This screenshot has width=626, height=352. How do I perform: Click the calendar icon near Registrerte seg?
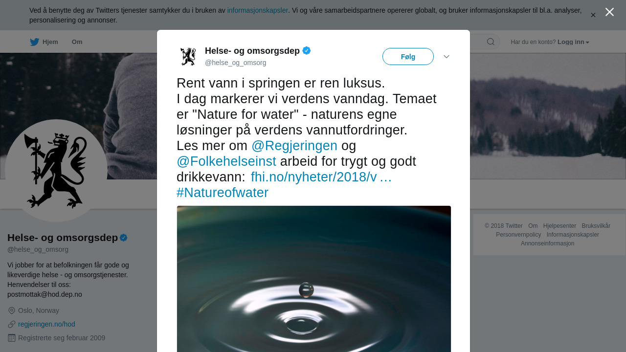[x=12, y=338]
